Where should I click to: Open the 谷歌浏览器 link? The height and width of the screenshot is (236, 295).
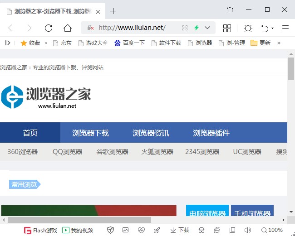coord(112,152)
